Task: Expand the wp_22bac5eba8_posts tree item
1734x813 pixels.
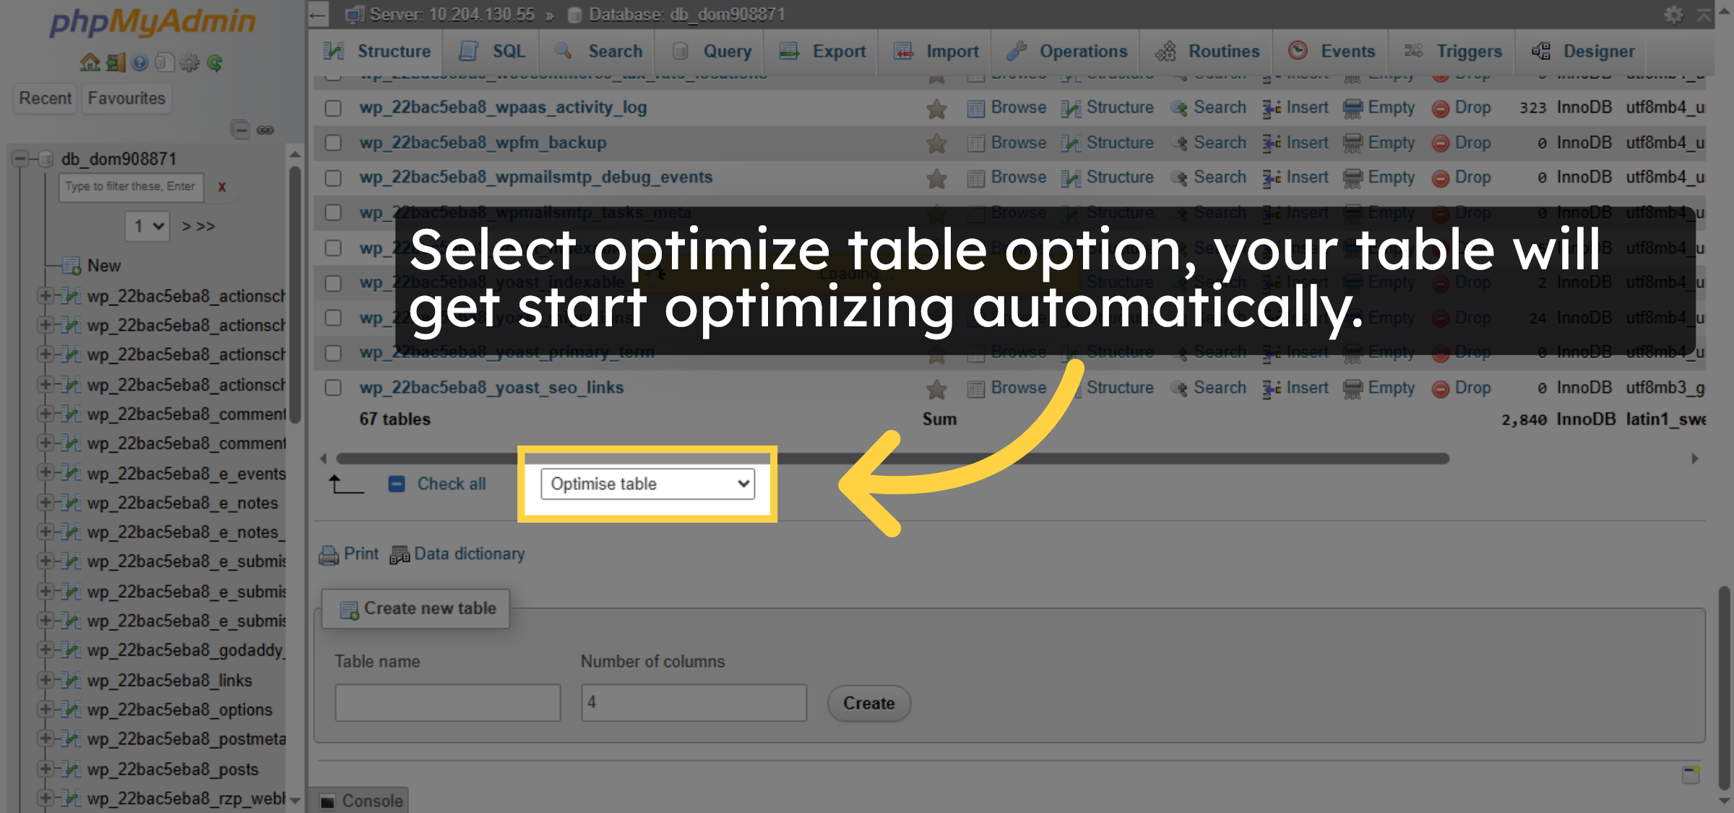Action: click(46, 770)
